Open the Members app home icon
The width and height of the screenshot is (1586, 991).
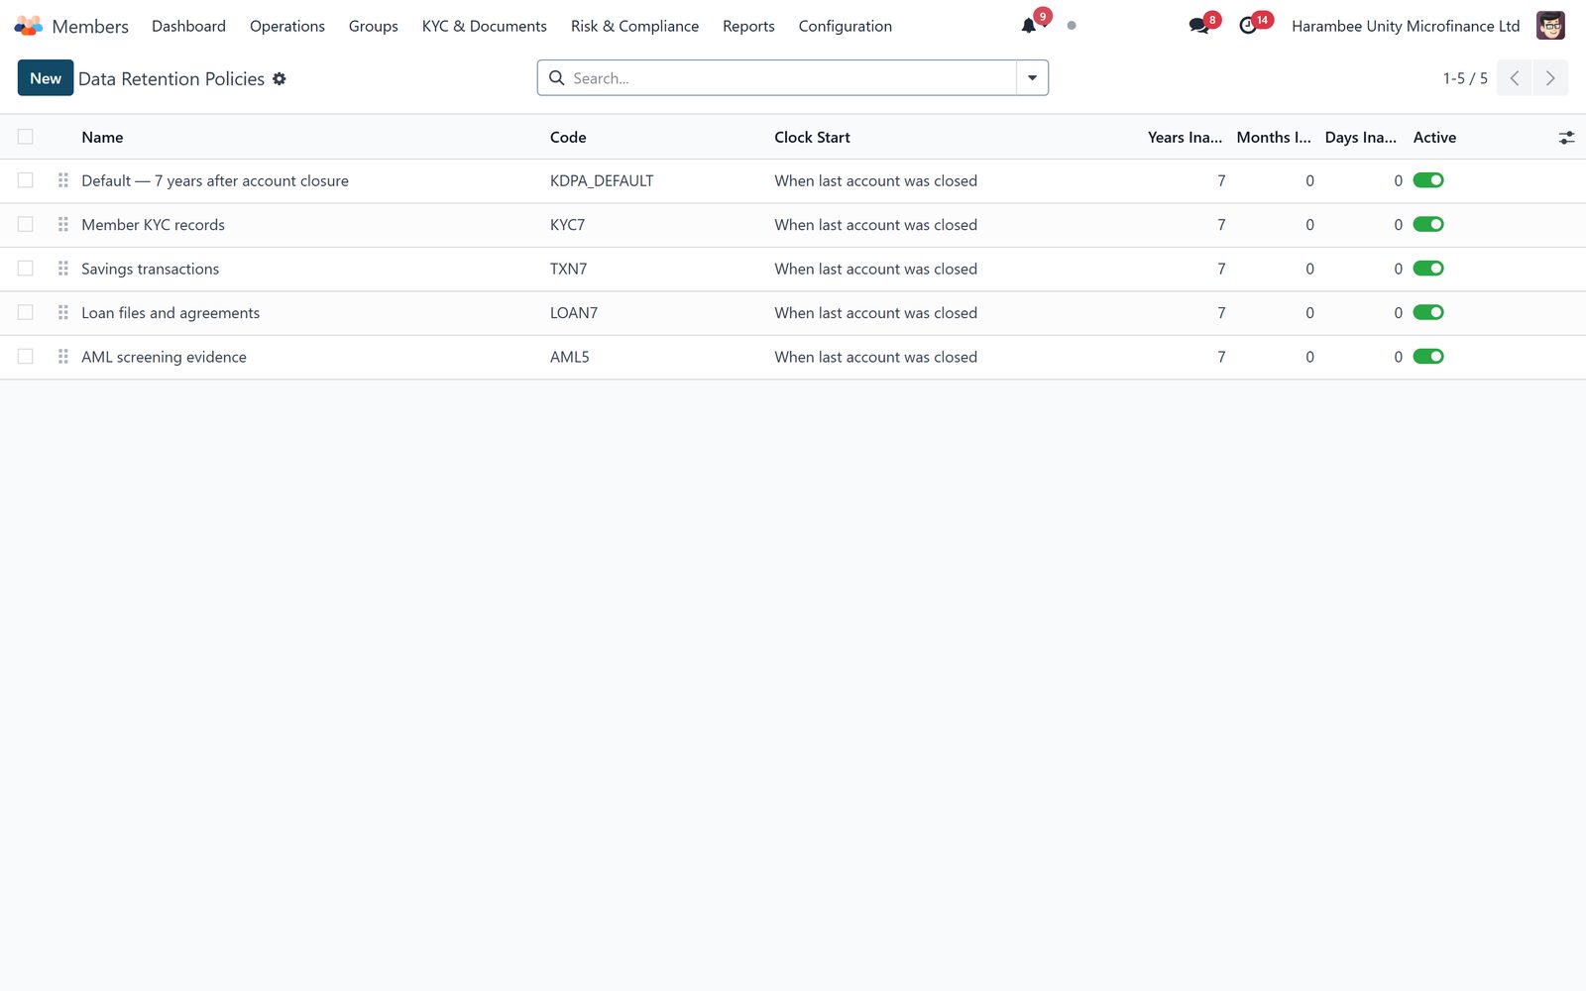[29, 26]
